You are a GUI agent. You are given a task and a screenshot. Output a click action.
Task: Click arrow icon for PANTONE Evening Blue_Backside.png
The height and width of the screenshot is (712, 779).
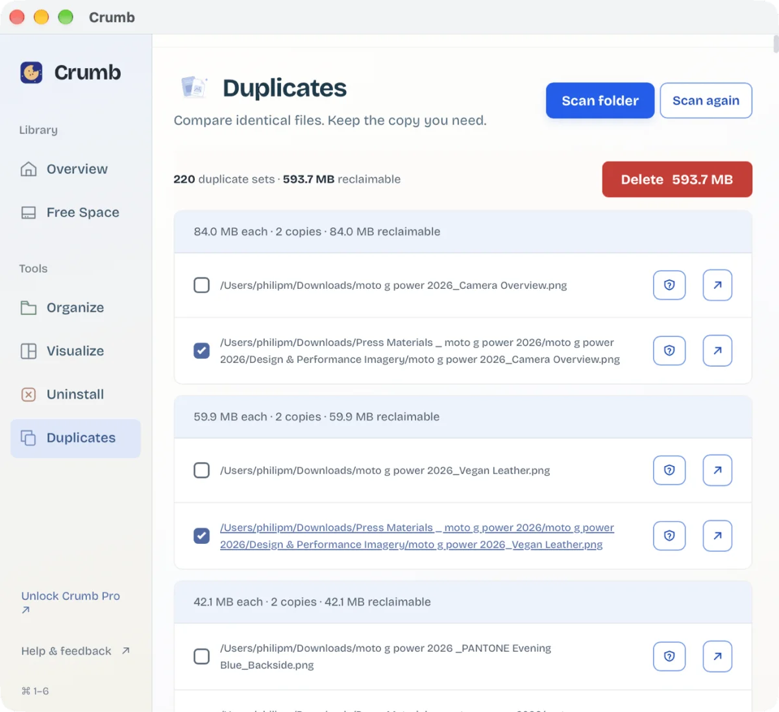pos(717,656)
